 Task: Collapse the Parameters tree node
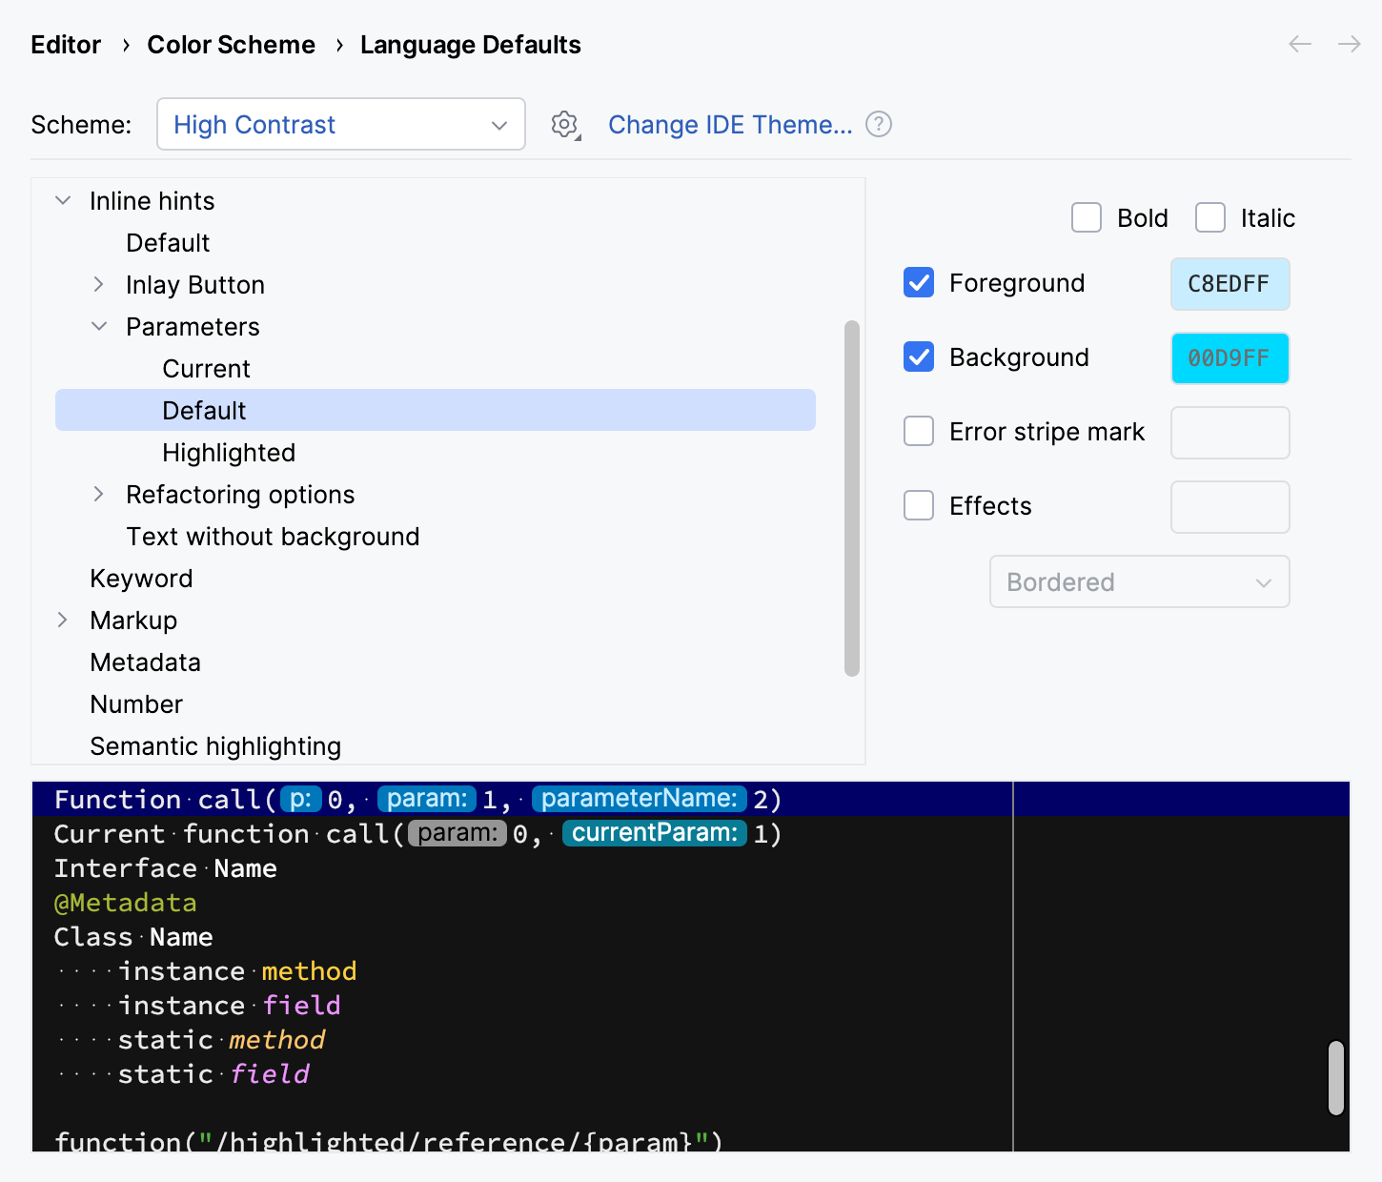pyautogui.click(x=99, y=326)
